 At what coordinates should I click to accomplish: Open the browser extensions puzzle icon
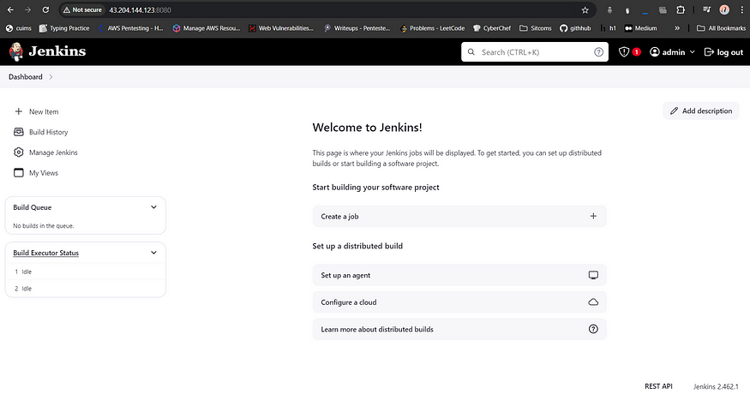click(681, 9)
